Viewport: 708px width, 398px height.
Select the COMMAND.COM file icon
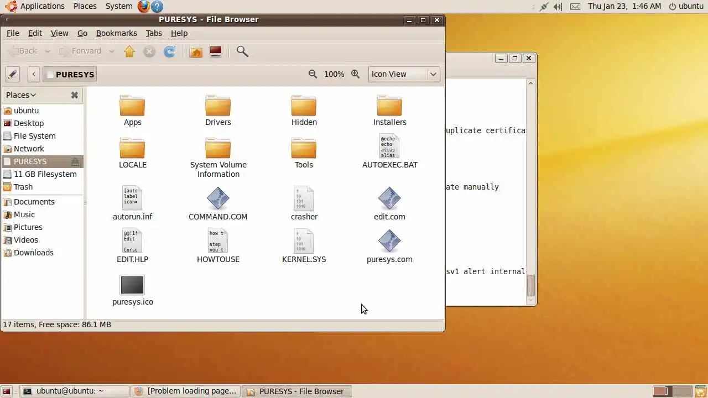click(218, 198)
